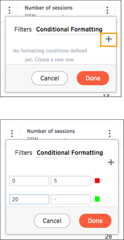Expand TOTAL dropdown in the empty-conditions panel
Viewport: 124px width, 240px height.
(x=63, y=16)
